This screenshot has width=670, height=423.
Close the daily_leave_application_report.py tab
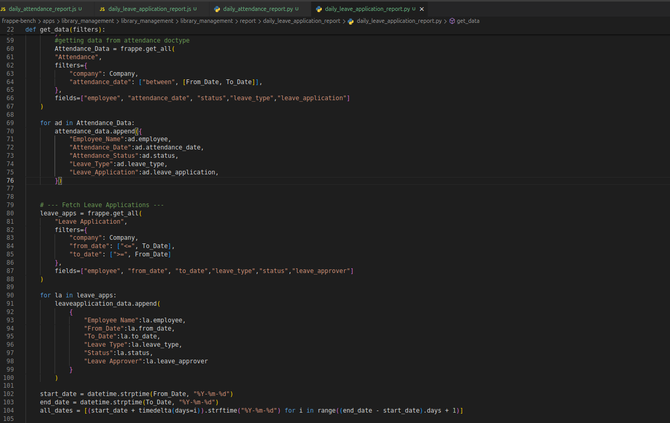[422, 9]
